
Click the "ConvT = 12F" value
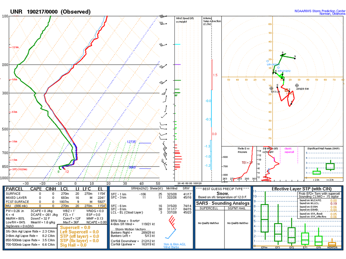coord(72,218)
